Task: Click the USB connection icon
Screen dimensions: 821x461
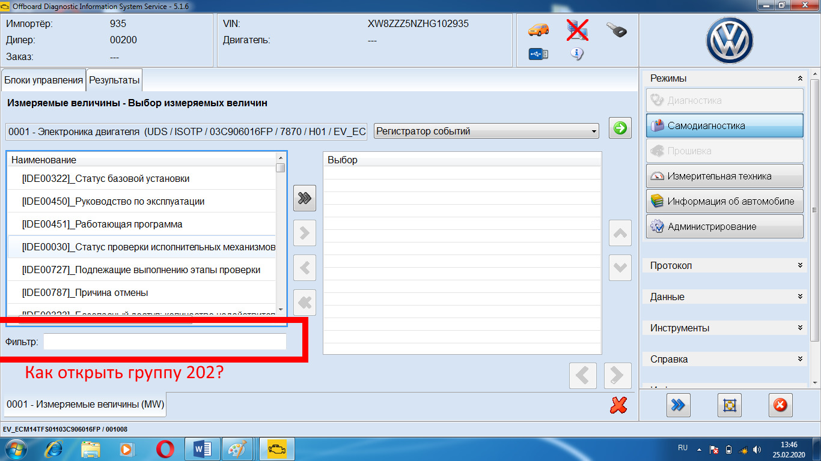Action: 538,54
